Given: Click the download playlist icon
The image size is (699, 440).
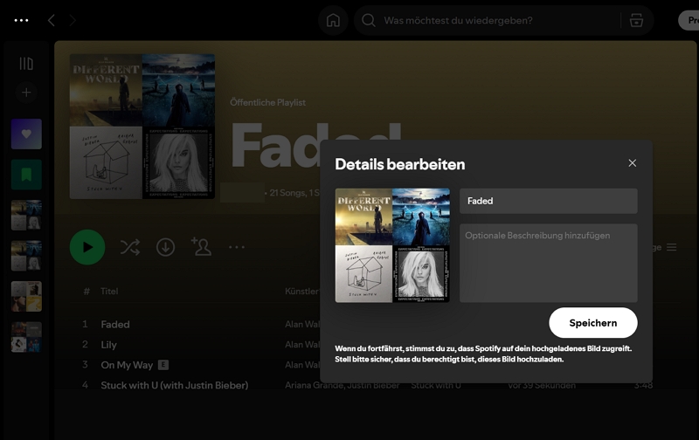Looking at the screenshot, I should click(x=165, y=247).
